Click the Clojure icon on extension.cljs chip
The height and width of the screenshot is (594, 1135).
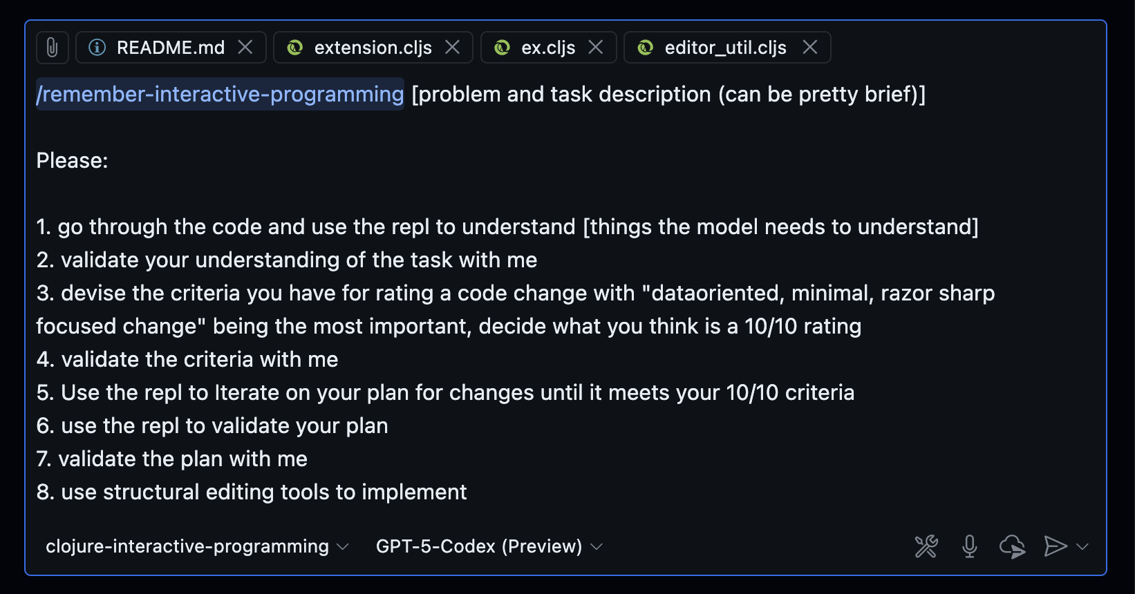pos(294,47)
